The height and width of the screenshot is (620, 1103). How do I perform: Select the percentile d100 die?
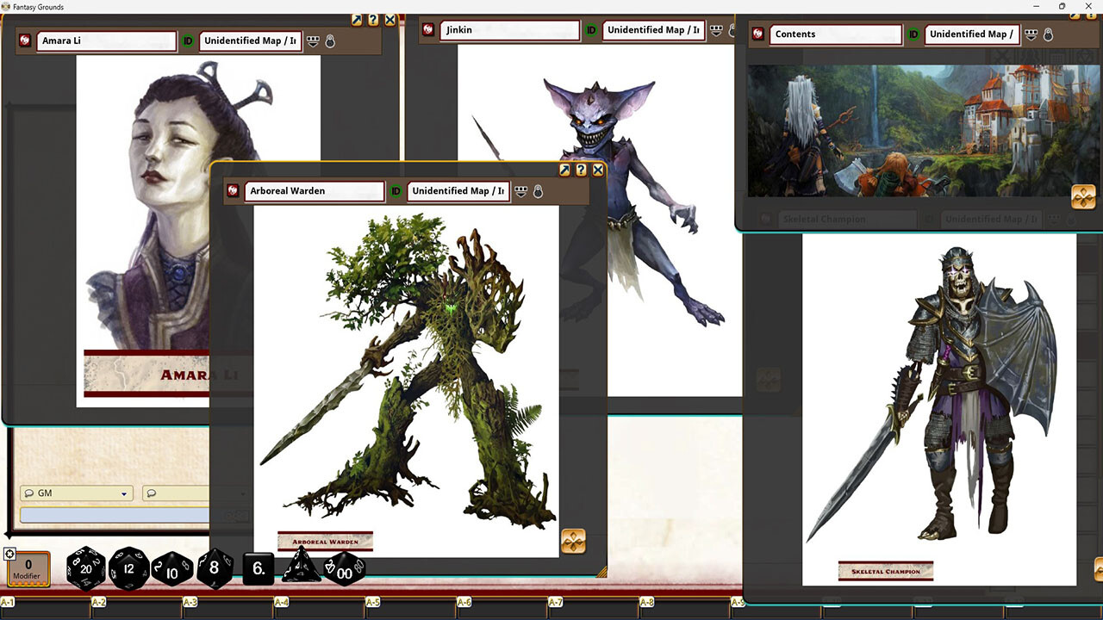pyautogui.click(x=343, y=570)
